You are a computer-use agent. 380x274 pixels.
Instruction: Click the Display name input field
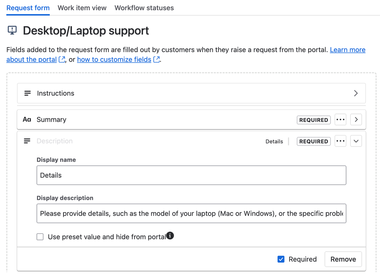(x=191, y=175)
